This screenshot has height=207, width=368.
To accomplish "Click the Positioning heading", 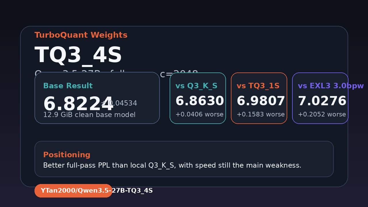I will [x=67, y=155].
